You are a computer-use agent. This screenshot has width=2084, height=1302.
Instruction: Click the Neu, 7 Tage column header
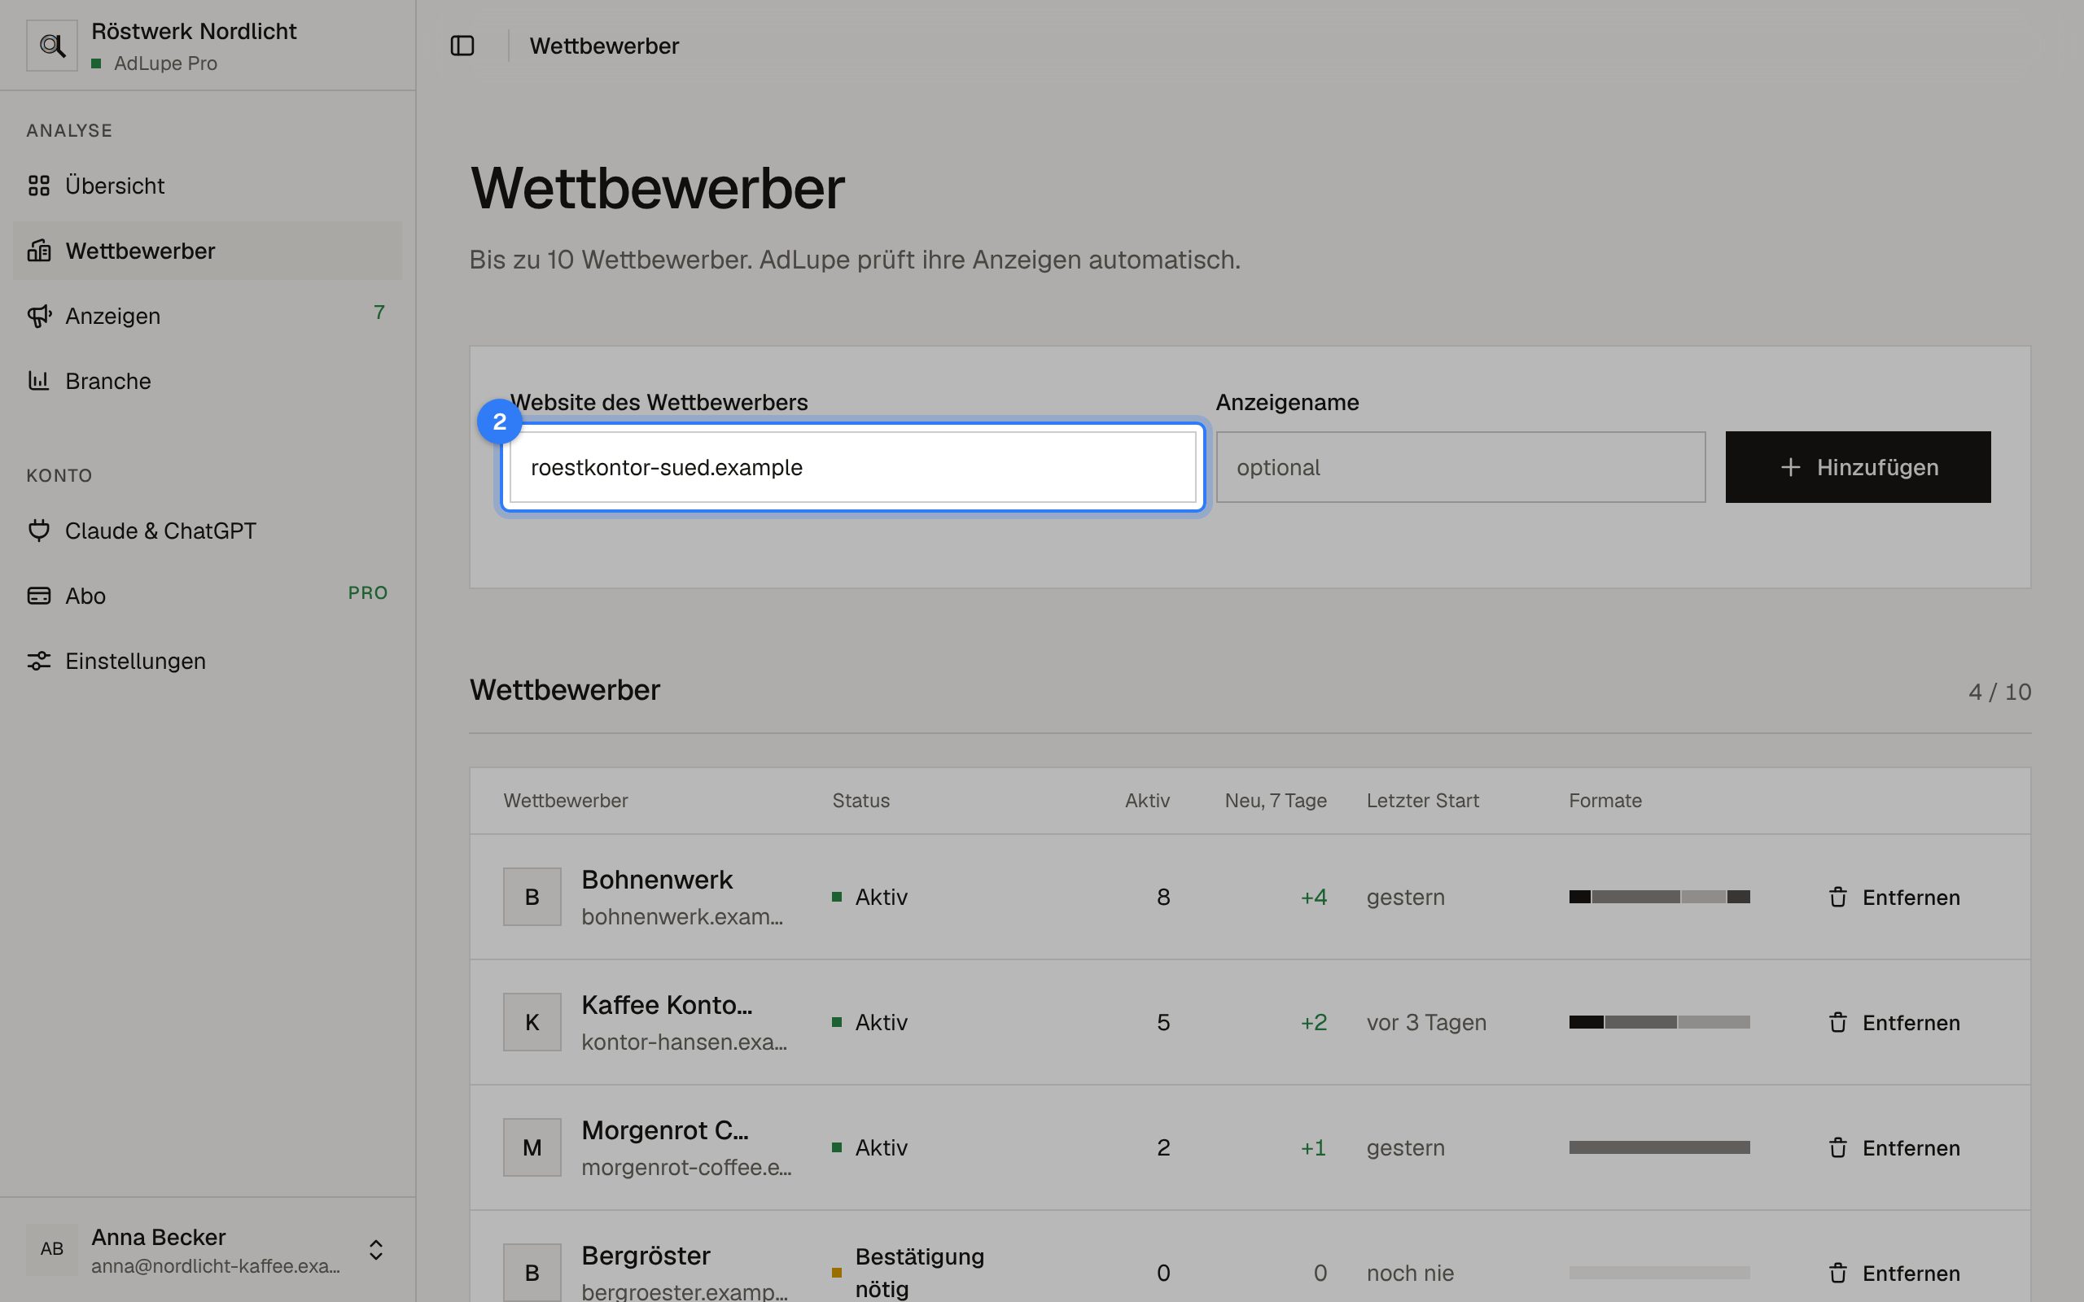(x=1276, y=800)
